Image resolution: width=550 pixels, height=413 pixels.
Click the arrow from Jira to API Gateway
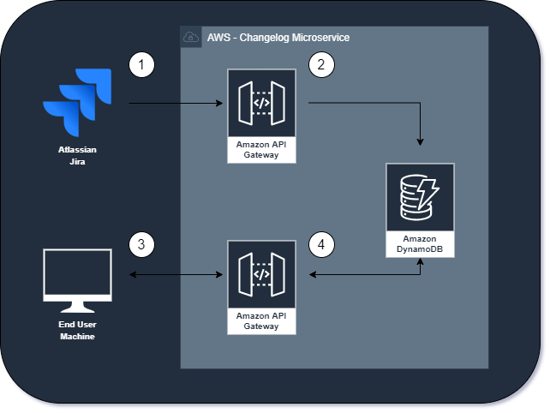click(x=176, y=103)
